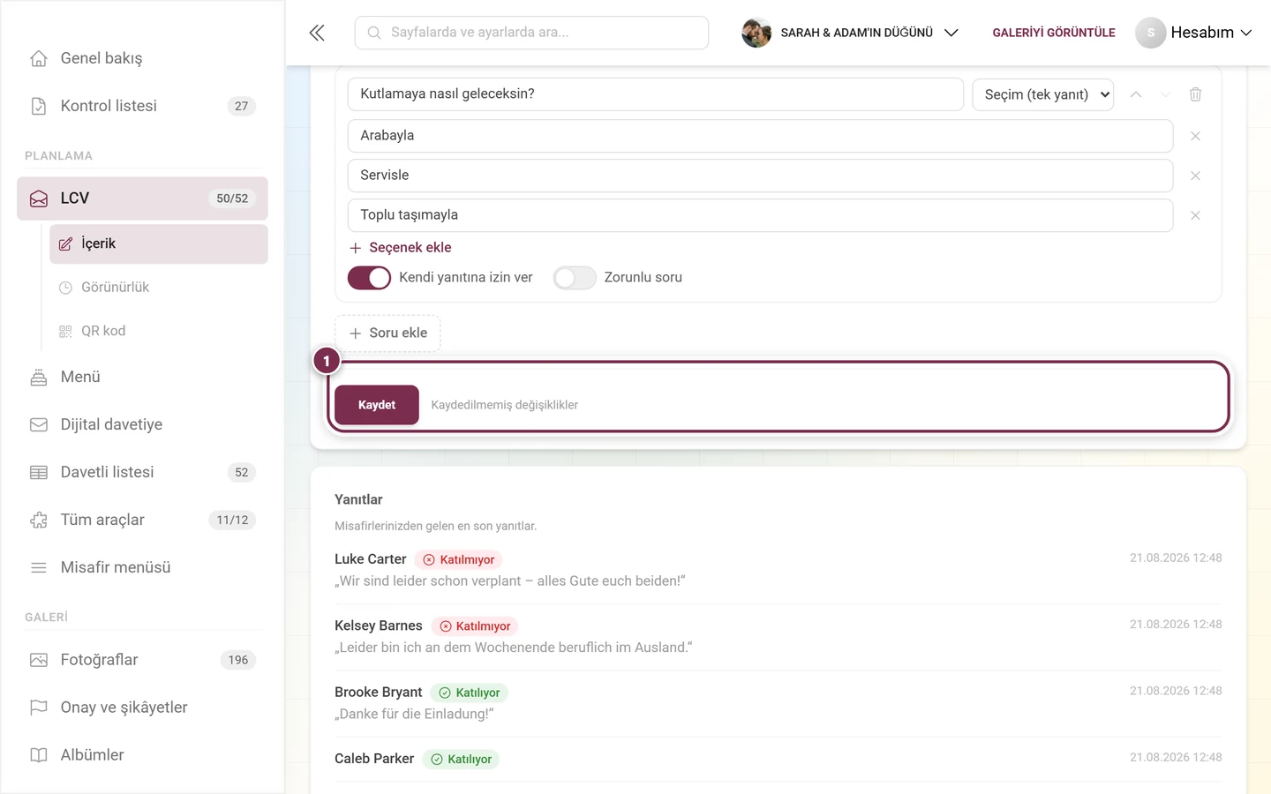Collapse the sidebar with double-chevron icon
This screenshot has height=794, width=1271.
[x=317, y=33]
